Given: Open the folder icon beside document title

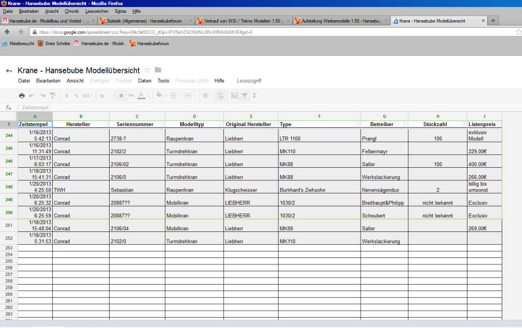Looking at the screenshot, I should tap(158, 70).
